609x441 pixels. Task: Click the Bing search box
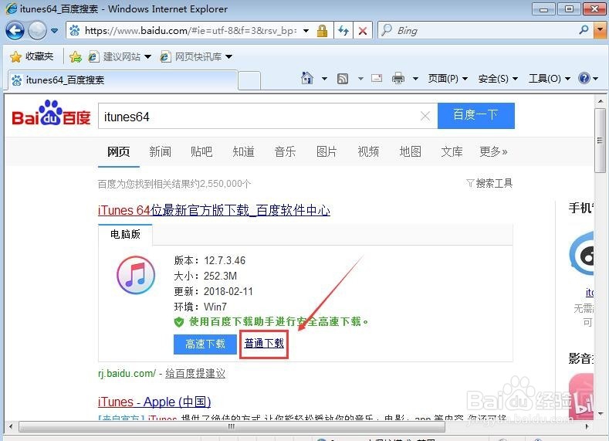click(479, 31)
